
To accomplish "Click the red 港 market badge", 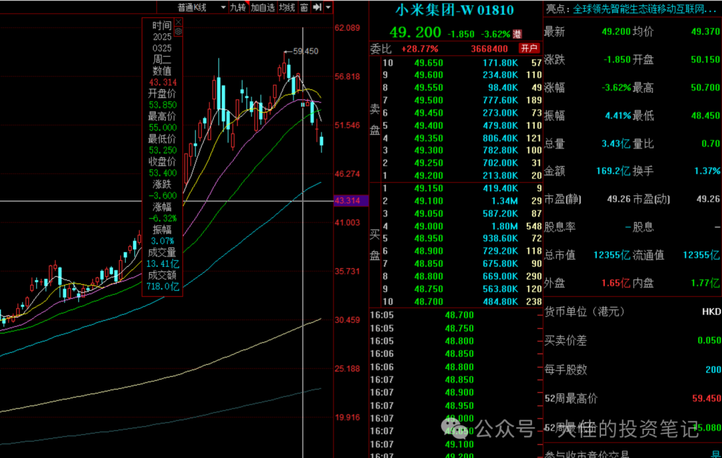I will (x=517, y=33).
